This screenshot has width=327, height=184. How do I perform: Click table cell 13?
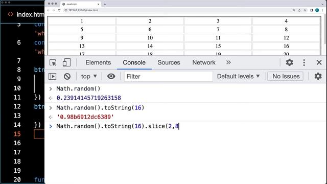(x=82, y=46)
